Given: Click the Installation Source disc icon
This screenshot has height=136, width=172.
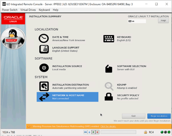Looking at the screenshot, I should coord(44,68).
